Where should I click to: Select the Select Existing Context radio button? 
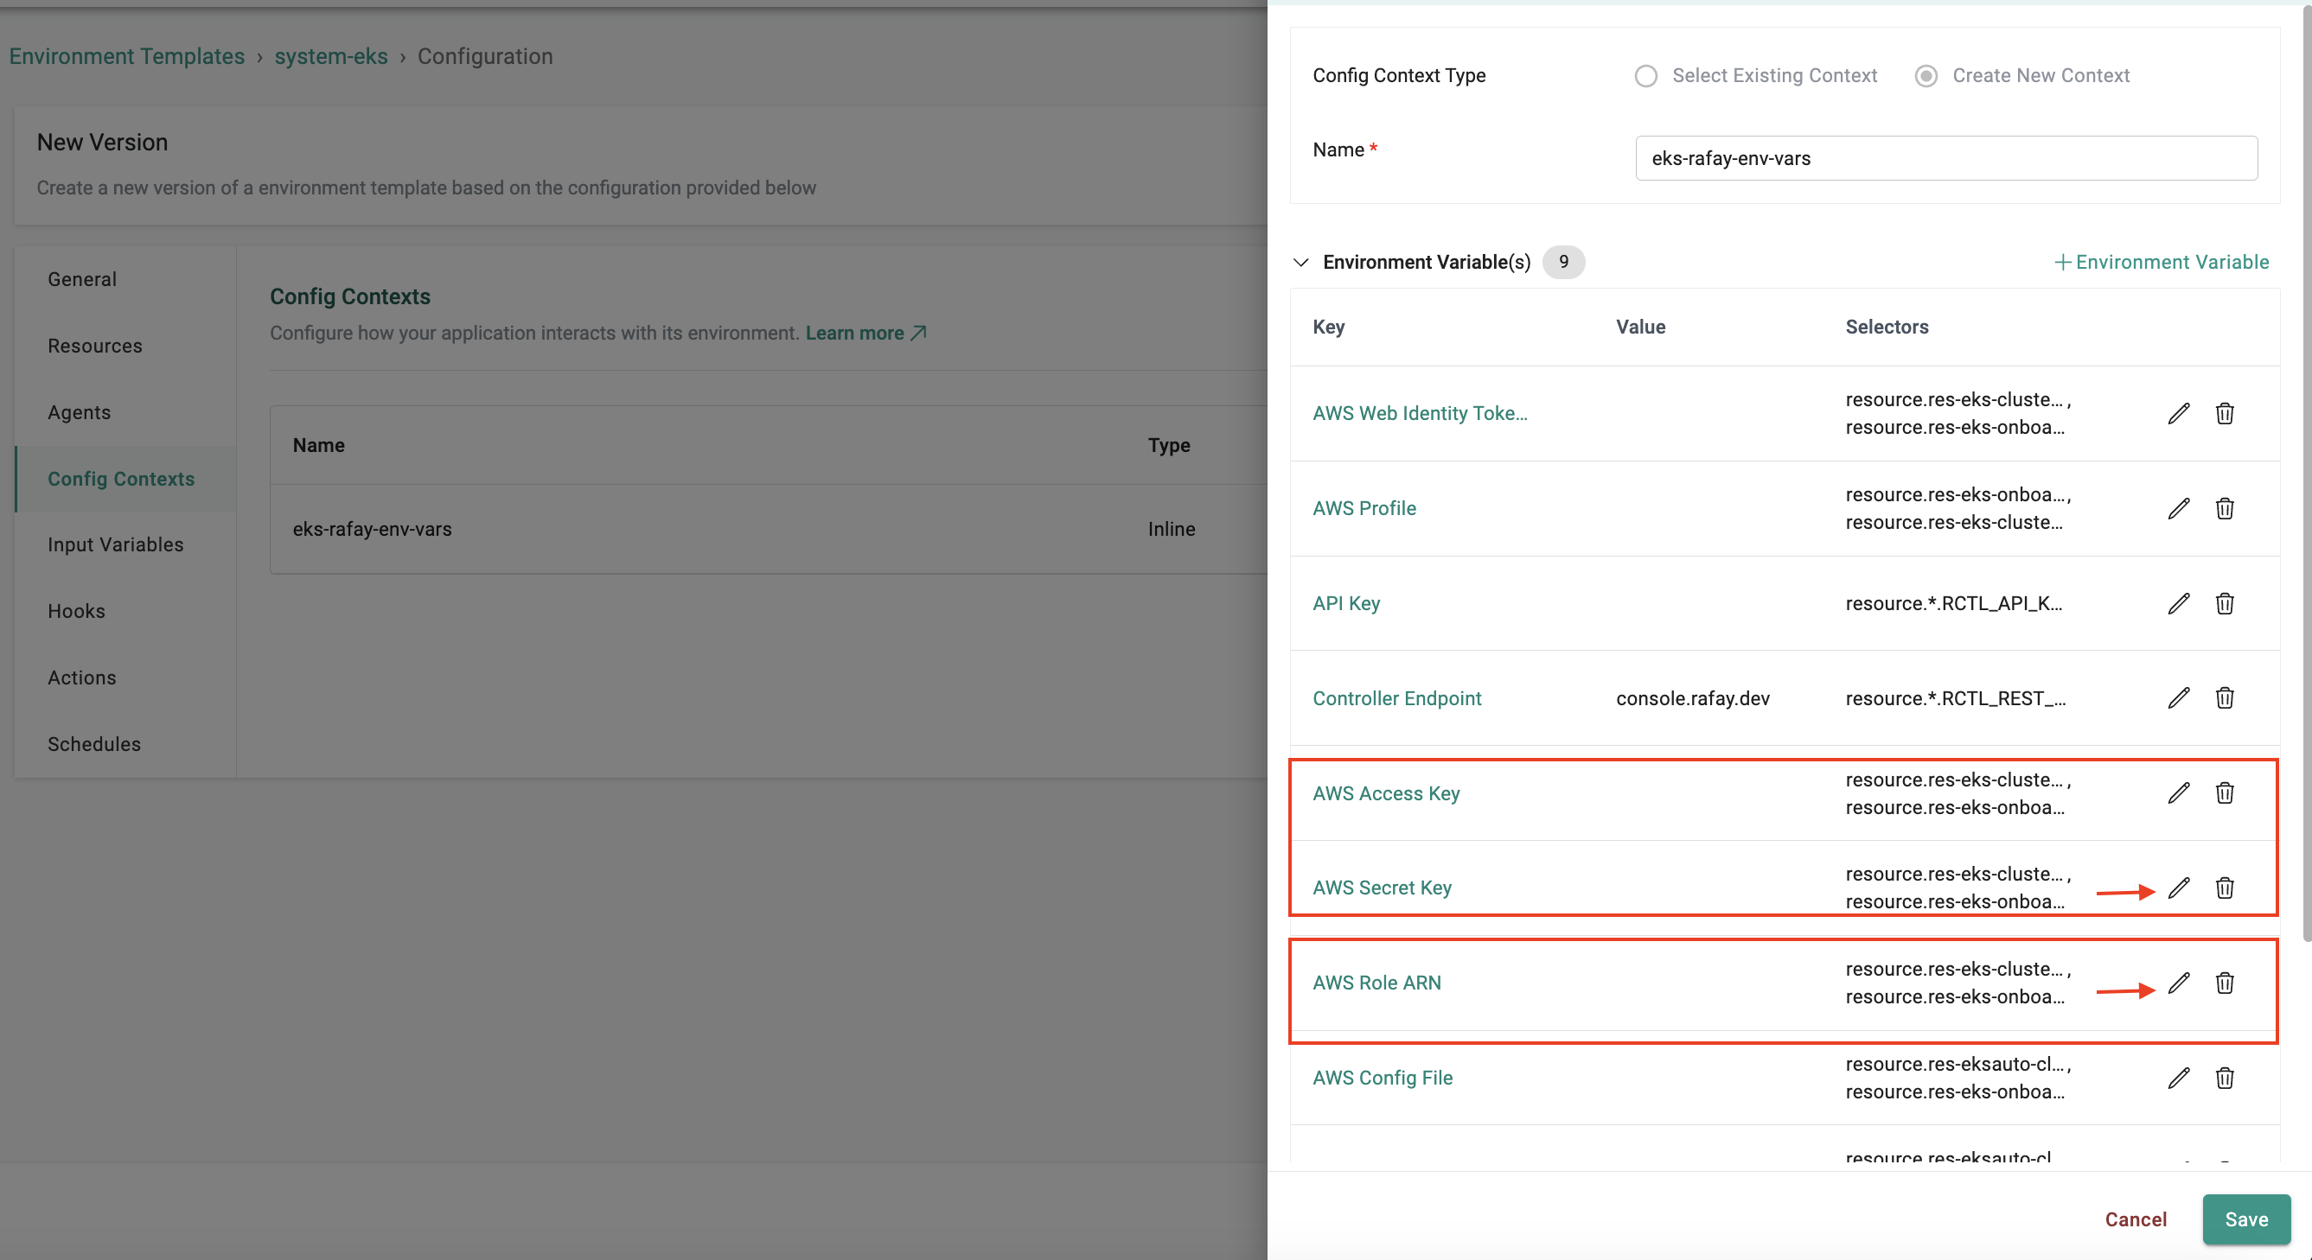tap(1646, 73)
